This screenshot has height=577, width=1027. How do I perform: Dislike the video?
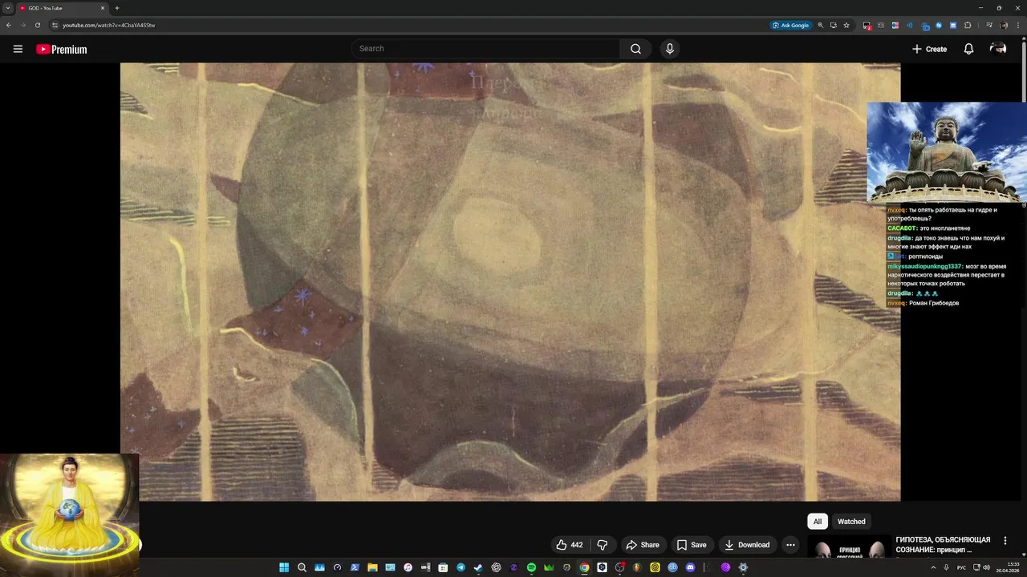(x=603, y=545)
